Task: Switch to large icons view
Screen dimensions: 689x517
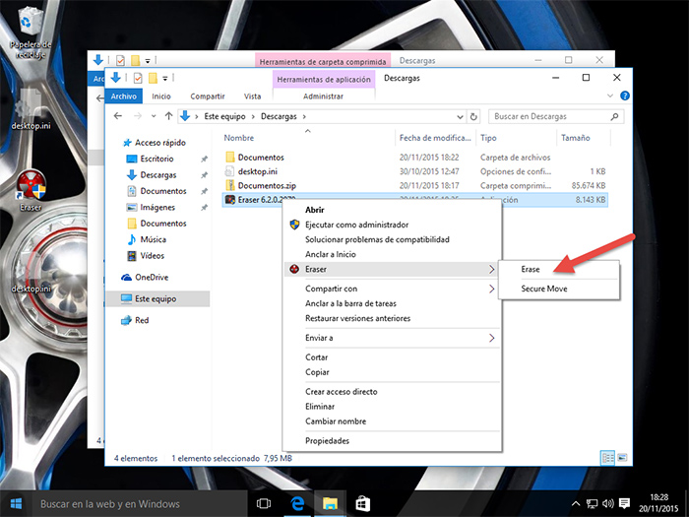Action: [621, 458]
